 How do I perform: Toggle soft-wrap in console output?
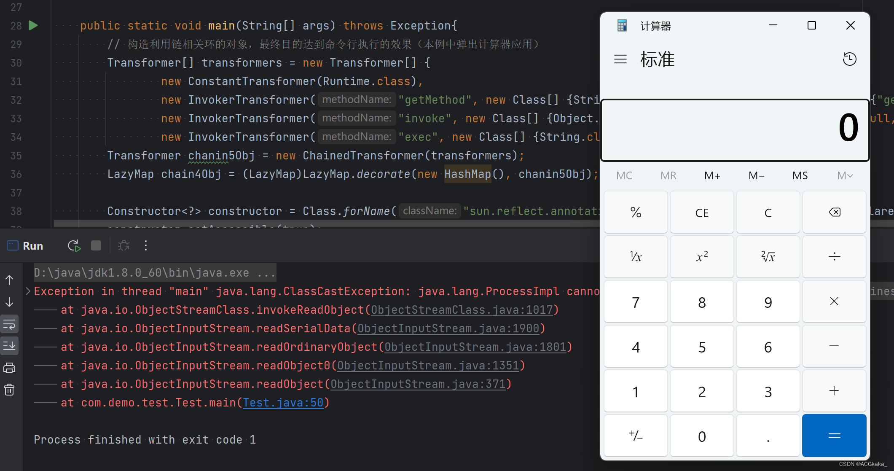(9, 324)
